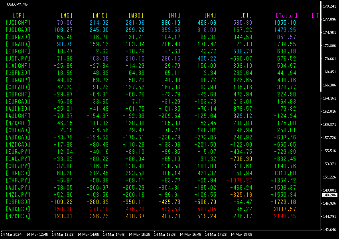The width and height of the screenshot is (339, 239).
Task: Click the NZDUSD M30 value -410.67
Action: (x=133, y=216)
